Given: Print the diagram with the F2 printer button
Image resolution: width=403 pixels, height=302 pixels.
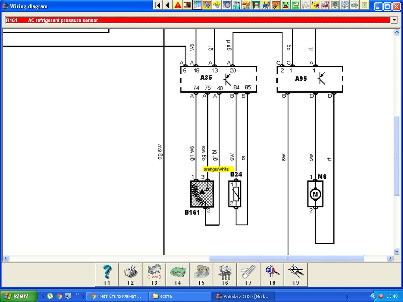Looking at the screenshot, I should pyautogui.click(x=131, y=274).
